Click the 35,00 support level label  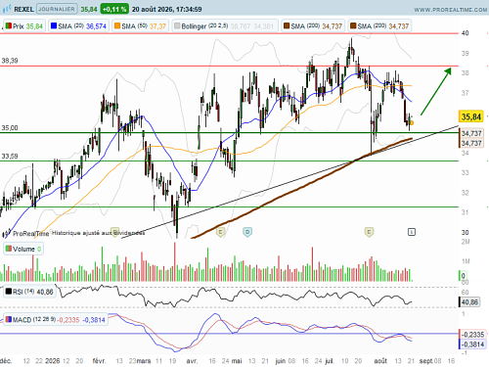point(10,128)
